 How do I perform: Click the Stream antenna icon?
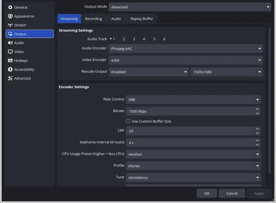[10, 25]
